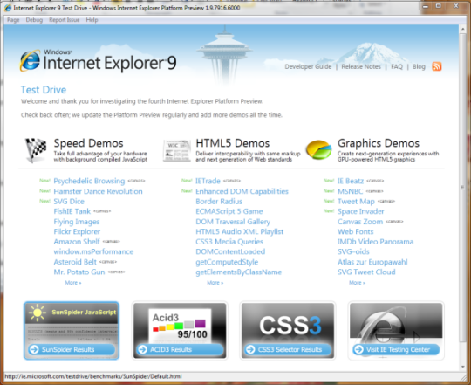Viewport: 471px width, 385px height.
Task: Open the HTML5 Audio XML Playlist demo
Action: tap(239, 231)
